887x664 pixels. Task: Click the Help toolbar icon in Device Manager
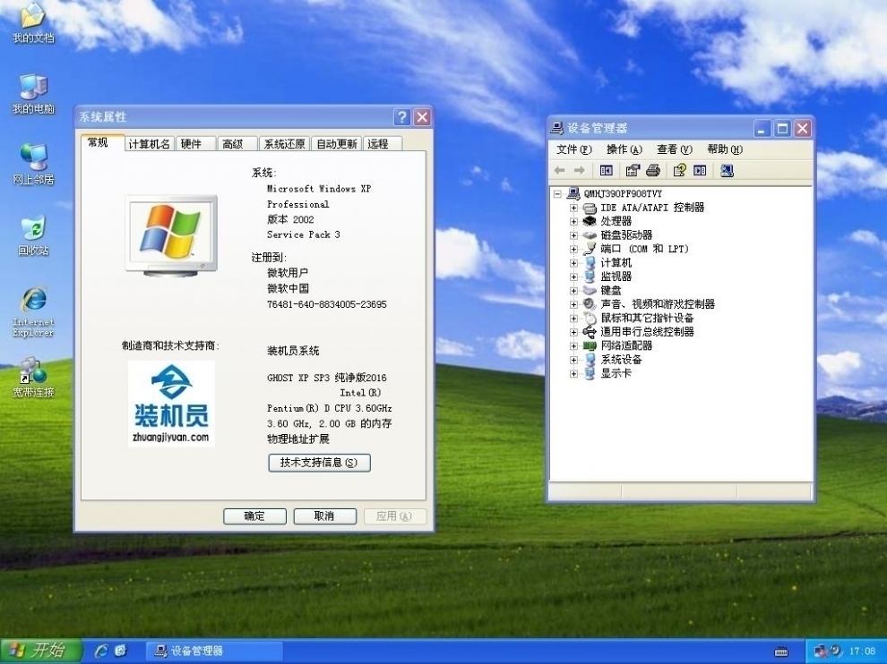point(679,170)
